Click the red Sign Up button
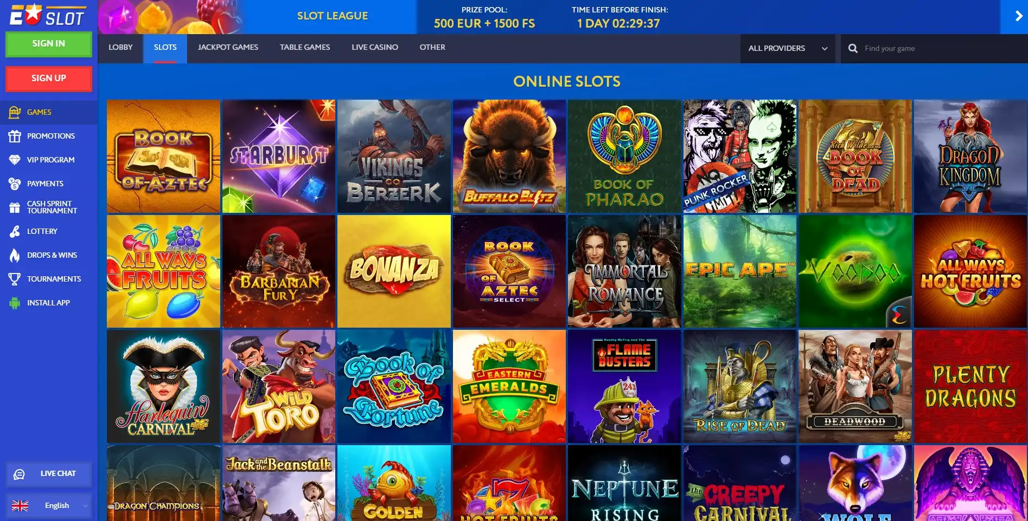The height and width of the screenshot is (521, 1028). click(x=49, y=79)
